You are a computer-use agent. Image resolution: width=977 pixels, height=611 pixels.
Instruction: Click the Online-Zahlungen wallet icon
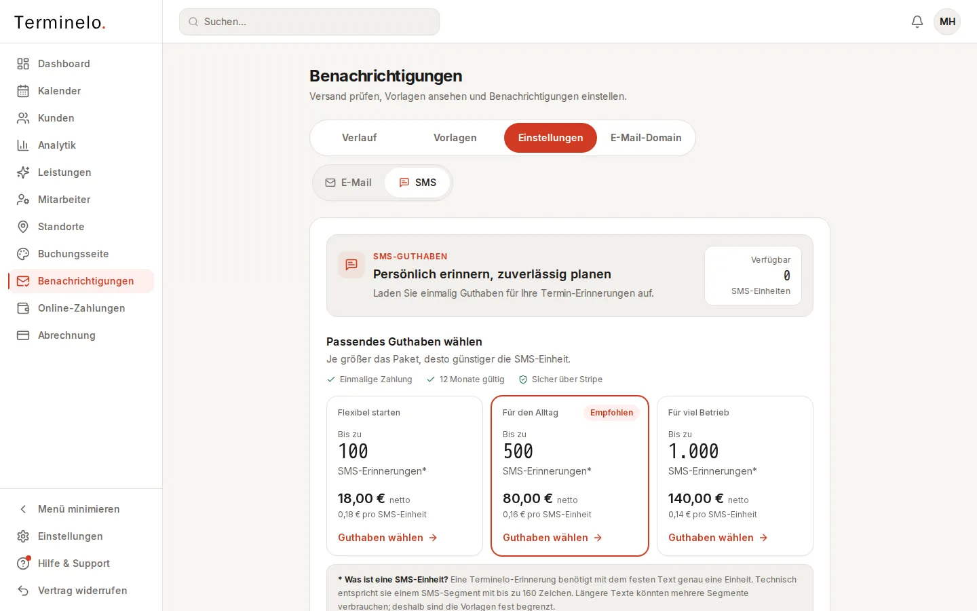(23, 308)
